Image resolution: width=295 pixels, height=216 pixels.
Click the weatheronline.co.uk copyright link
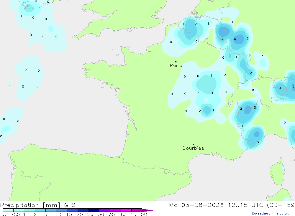[270, 213]
